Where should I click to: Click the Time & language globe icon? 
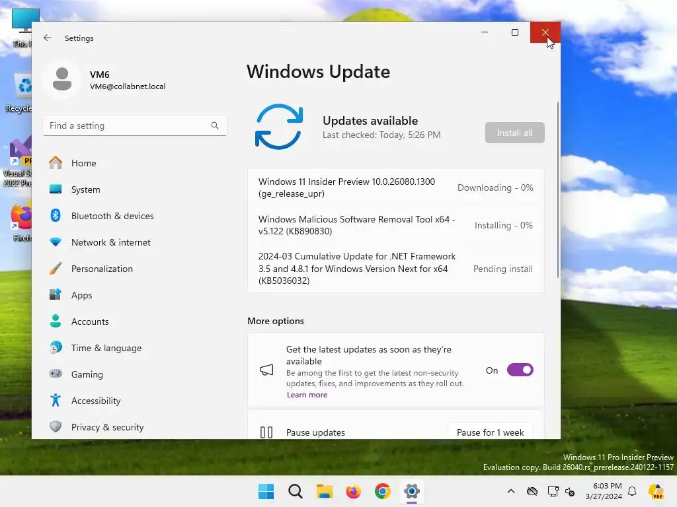56,347
